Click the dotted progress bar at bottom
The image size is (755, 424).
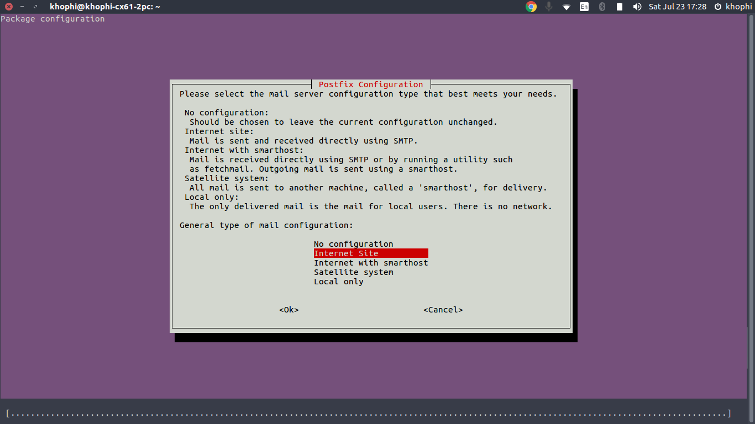[x=368, y=414]
